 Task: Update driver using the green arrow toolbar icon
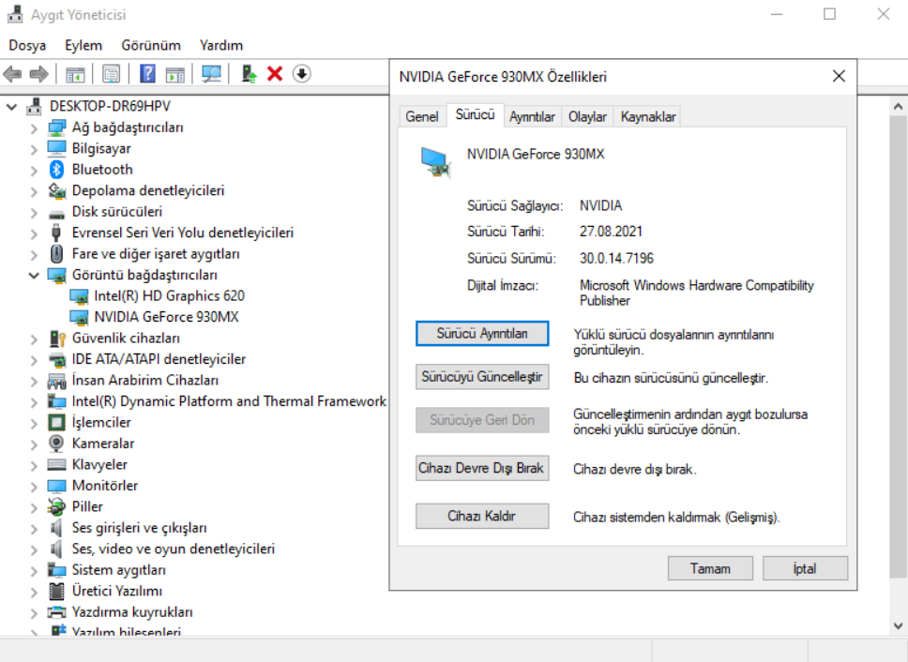click(x=249, y=74)
